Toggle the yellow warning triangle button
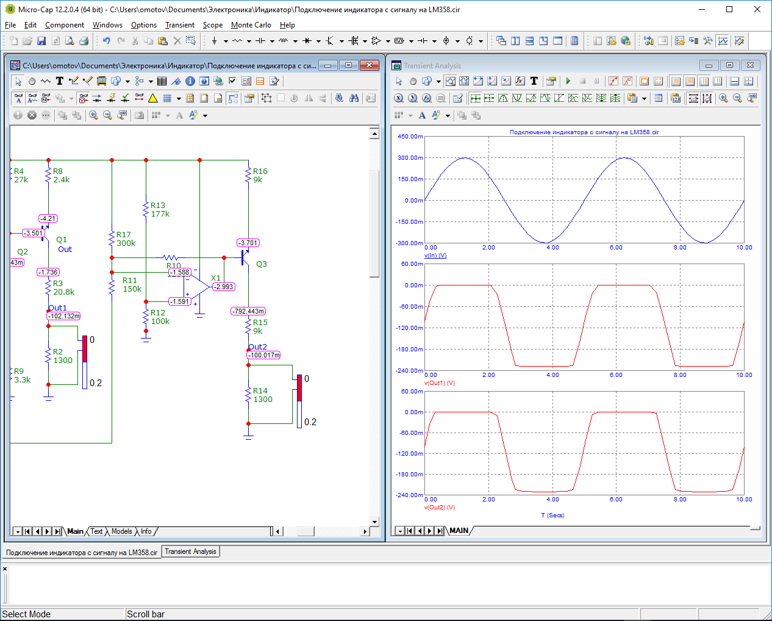The image size is (772, 621). tap(153, 98)
